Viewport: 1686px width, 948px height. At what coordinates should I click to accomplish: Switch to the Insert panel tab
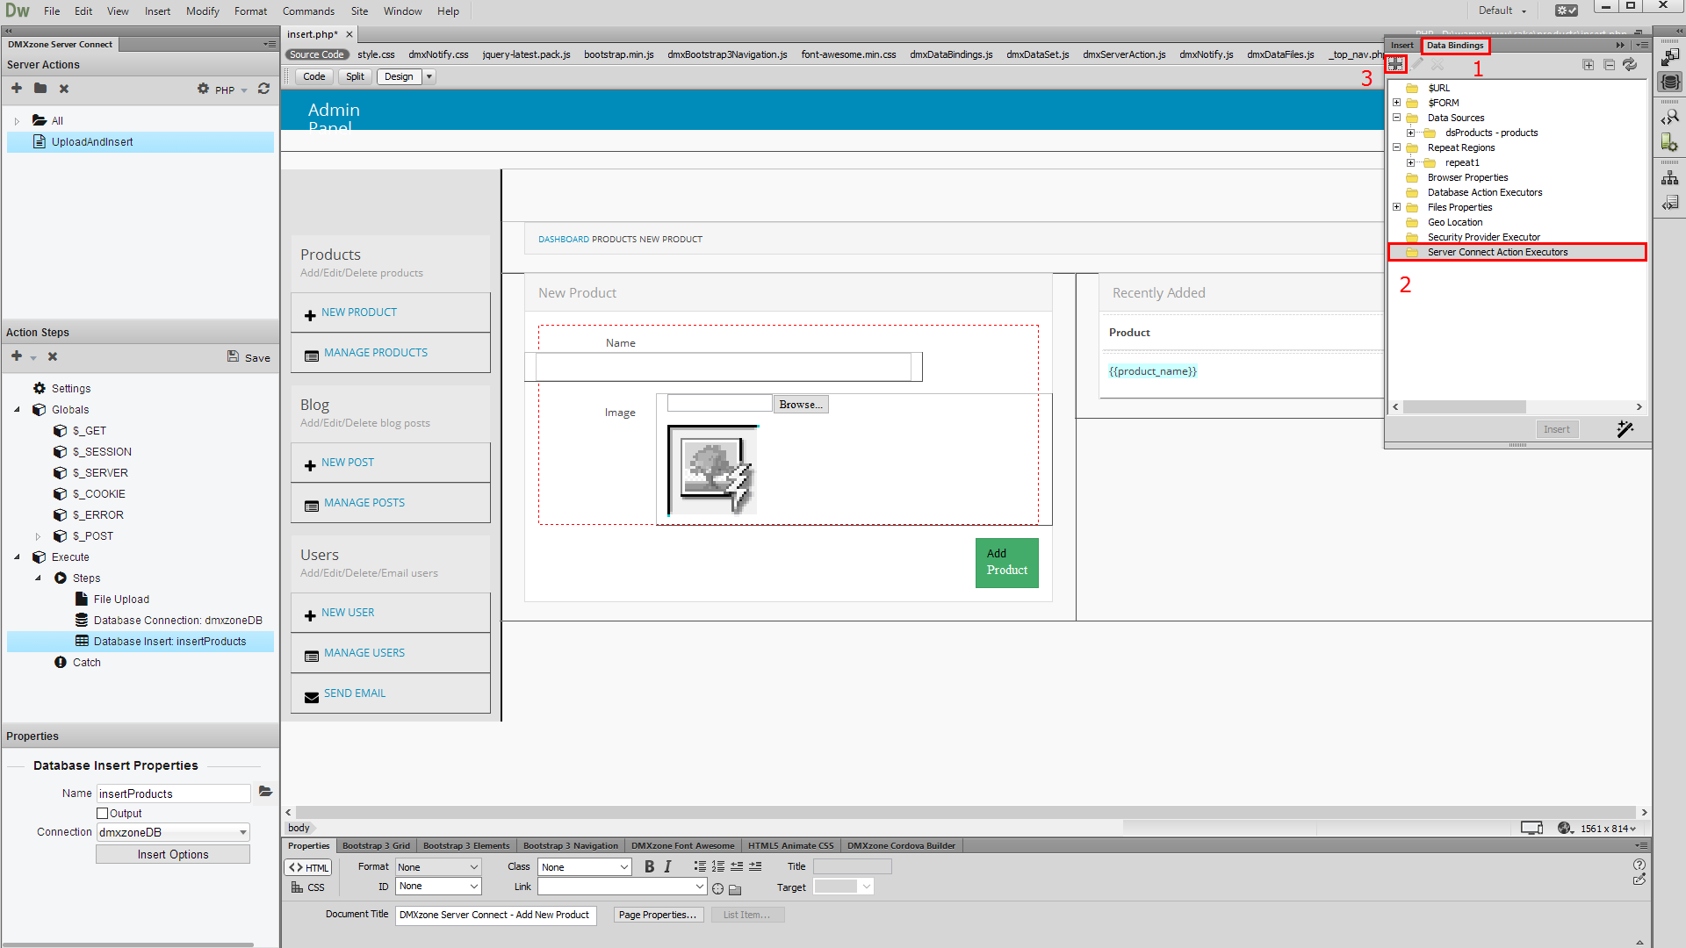1402,45
